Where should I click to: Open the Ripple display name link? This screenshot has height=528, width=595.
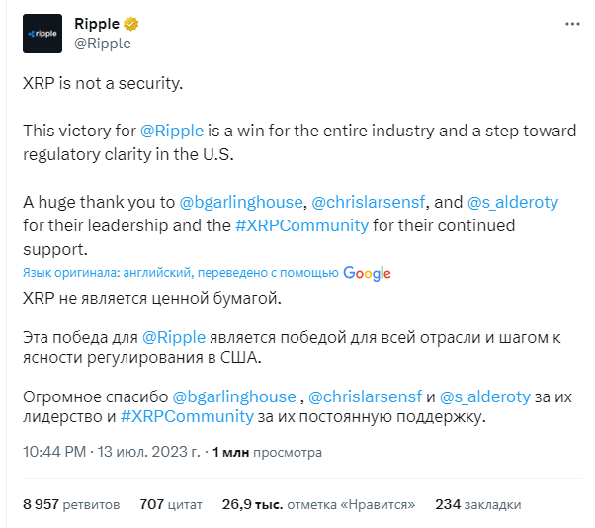click(x=96, y=24)
